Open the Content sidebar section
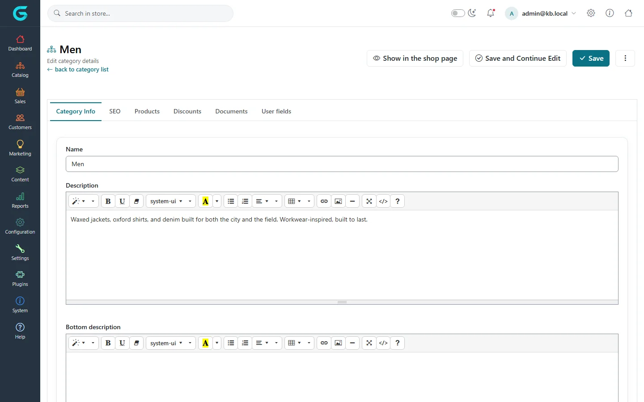644x402 pixels. coord(20,174)
